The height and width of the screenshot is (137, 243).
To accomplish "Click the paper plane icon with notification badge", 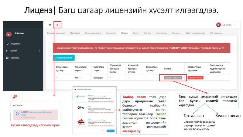I will tap(14, 97).
